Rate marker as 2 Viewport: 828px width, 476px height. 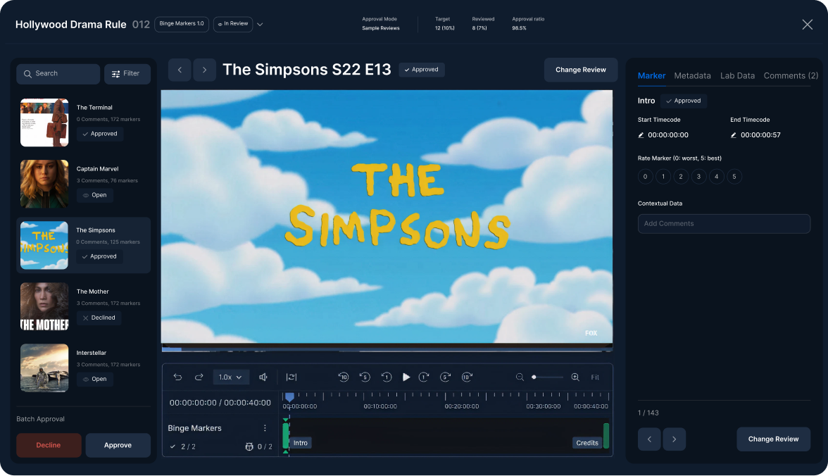pyautogui.click(x=681, y=177)
